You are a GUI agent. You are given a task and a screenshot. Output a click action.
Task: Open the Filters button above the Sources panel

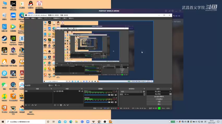(x=57, y=85)
